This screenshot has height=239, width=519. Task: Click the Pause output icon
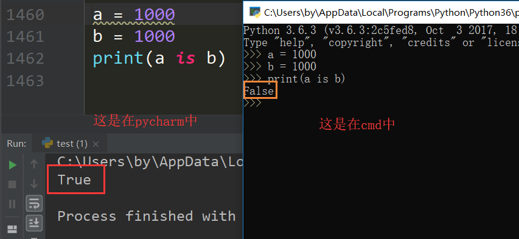click(12, 204)
